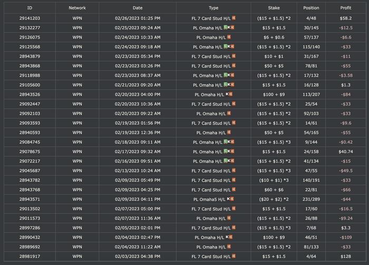Image resolution: width=369 pixels, height=265 pixels.
Task: Sort table by the Date column header
Action: pos(138,8)
